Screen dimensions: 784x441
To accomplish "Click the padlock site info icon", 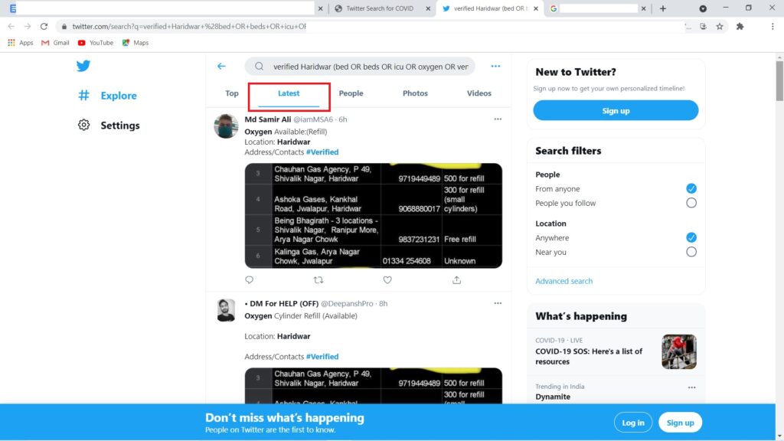I will [x=64, y=27].
